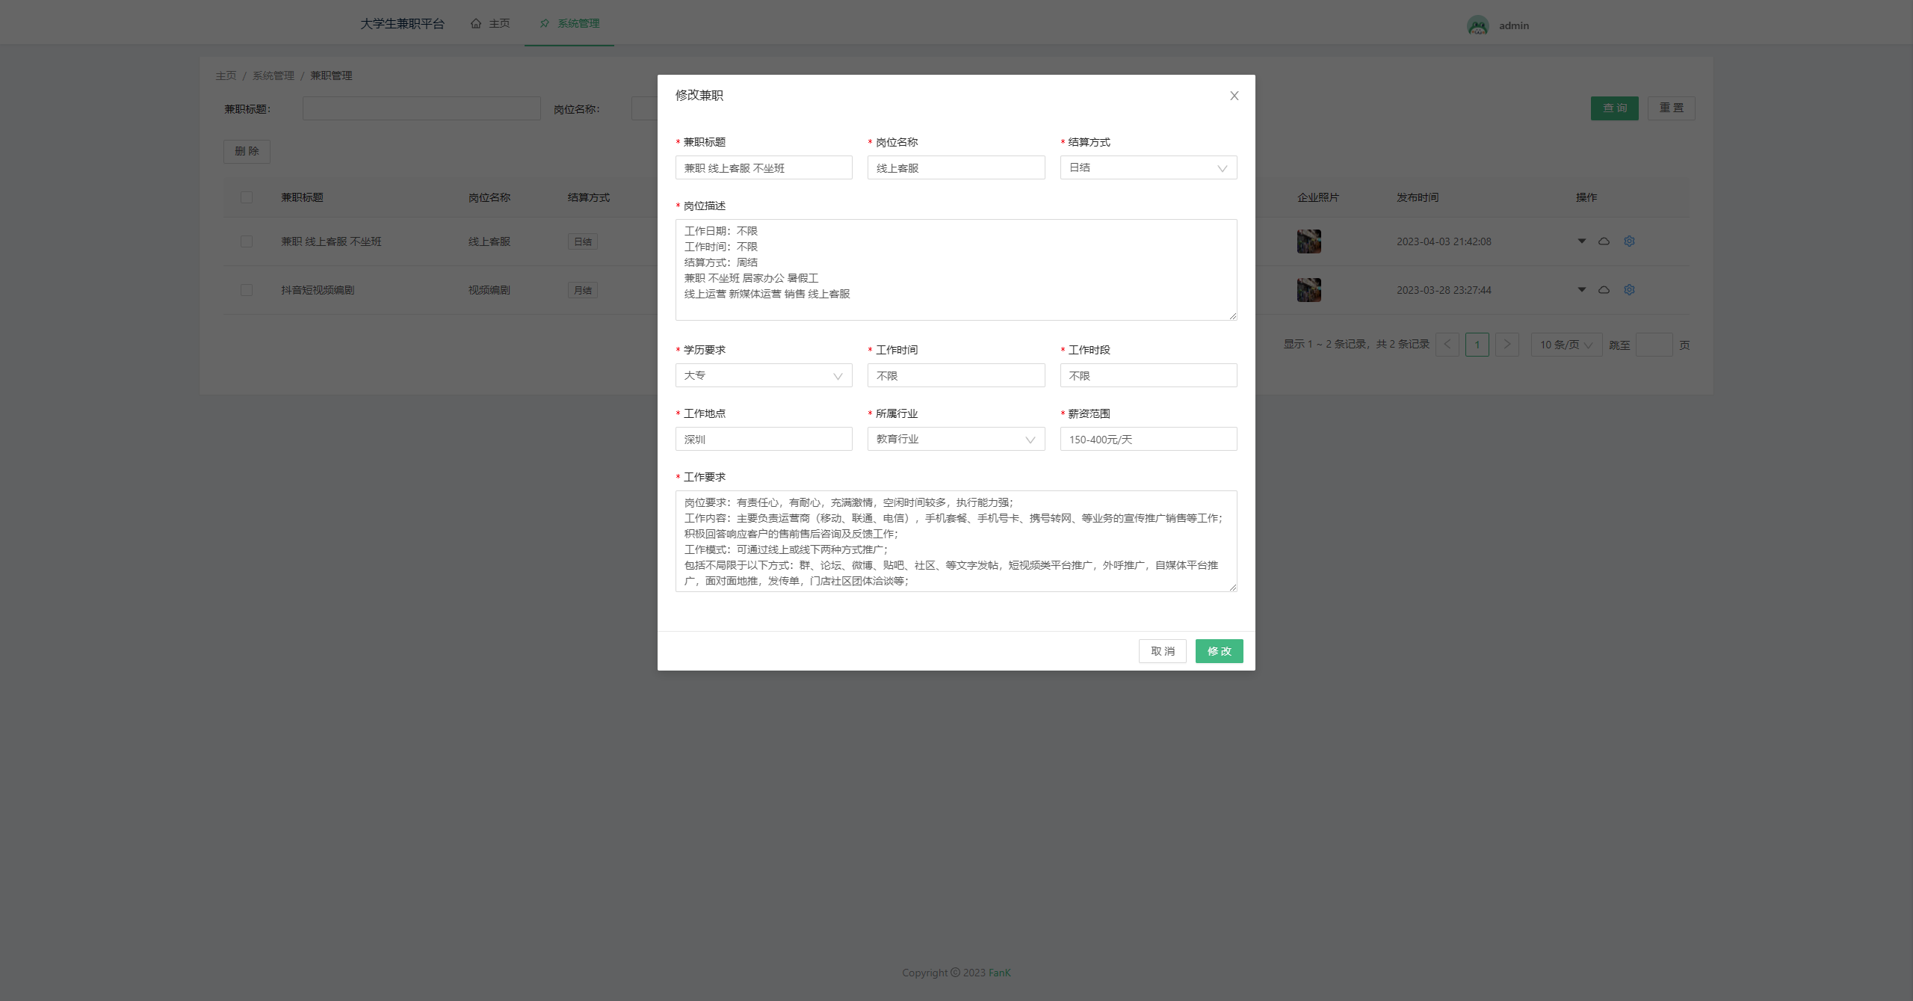Check the row 抖音短视频编剧

(x=247, y=290)
